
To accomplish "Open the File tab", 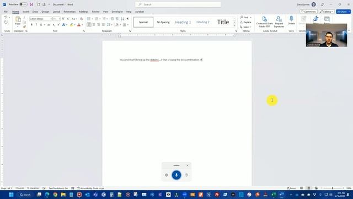I will pyautogui.click(x=6, y=12).
